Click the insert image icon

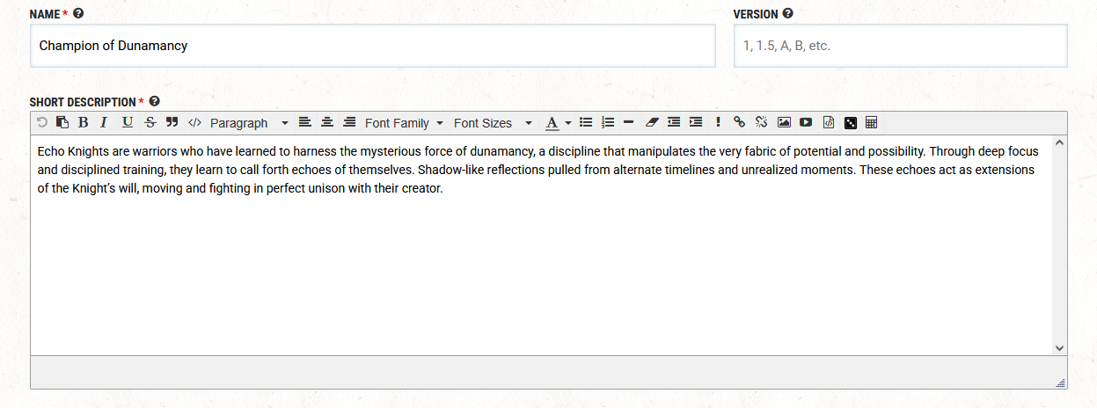[x=784, y=122]
